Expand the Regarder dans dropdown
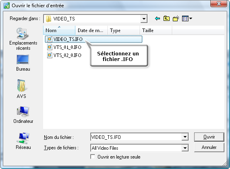 (x=144, y=19)
